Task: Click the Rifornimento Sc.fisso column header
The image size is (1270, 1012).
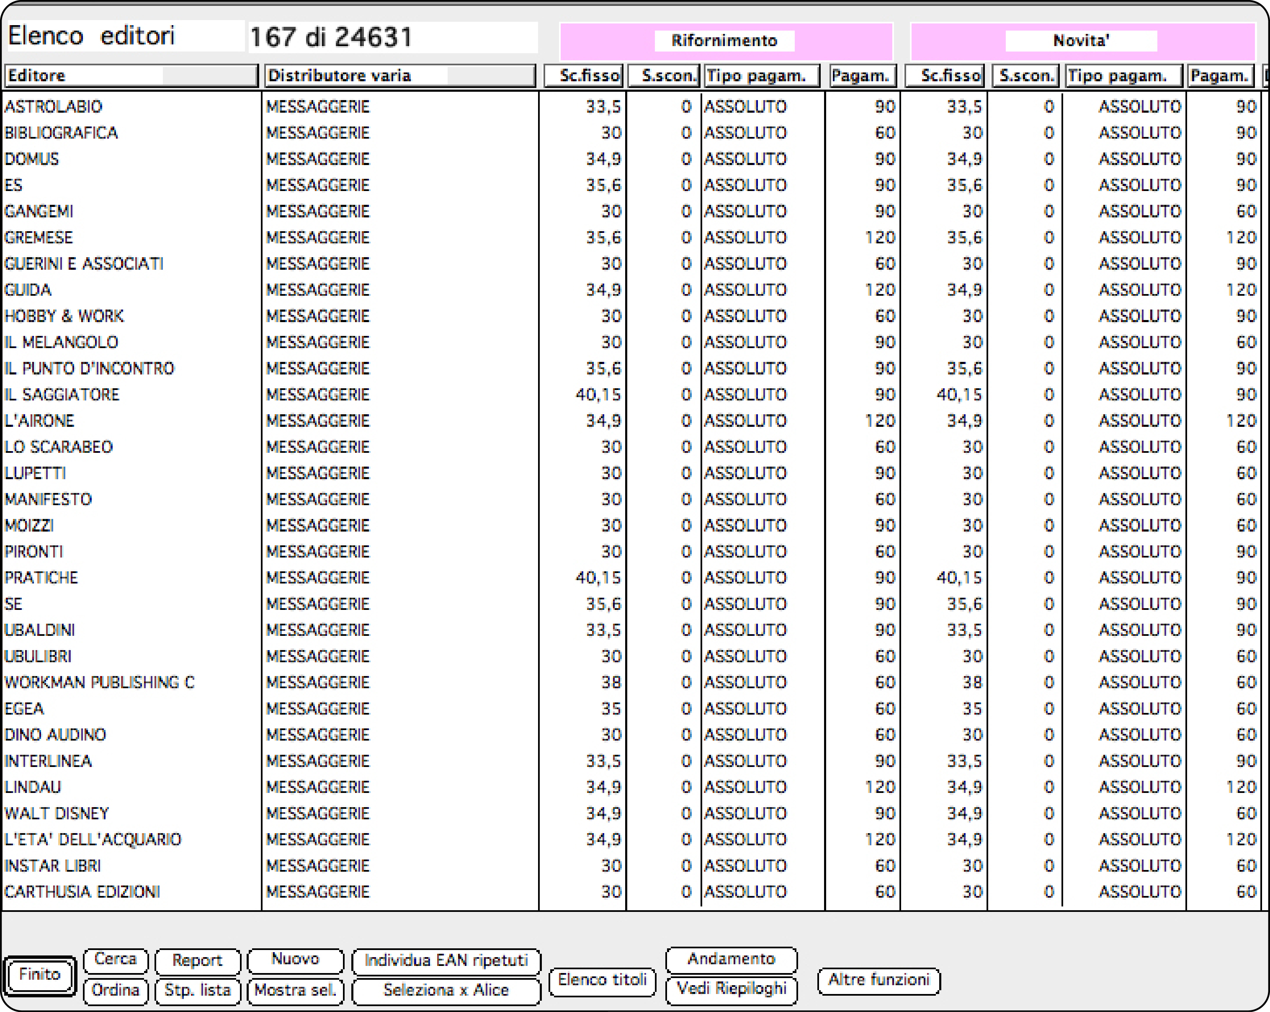Action: point(584,75)
